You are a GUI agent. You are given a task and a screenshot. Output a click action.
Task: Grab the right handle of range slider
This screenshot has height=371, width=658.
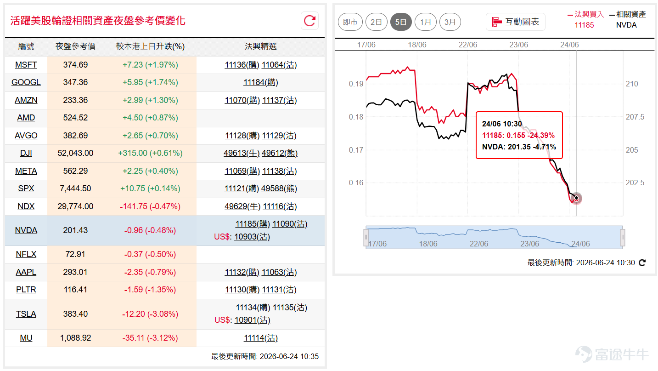click(x=623, y=237)
